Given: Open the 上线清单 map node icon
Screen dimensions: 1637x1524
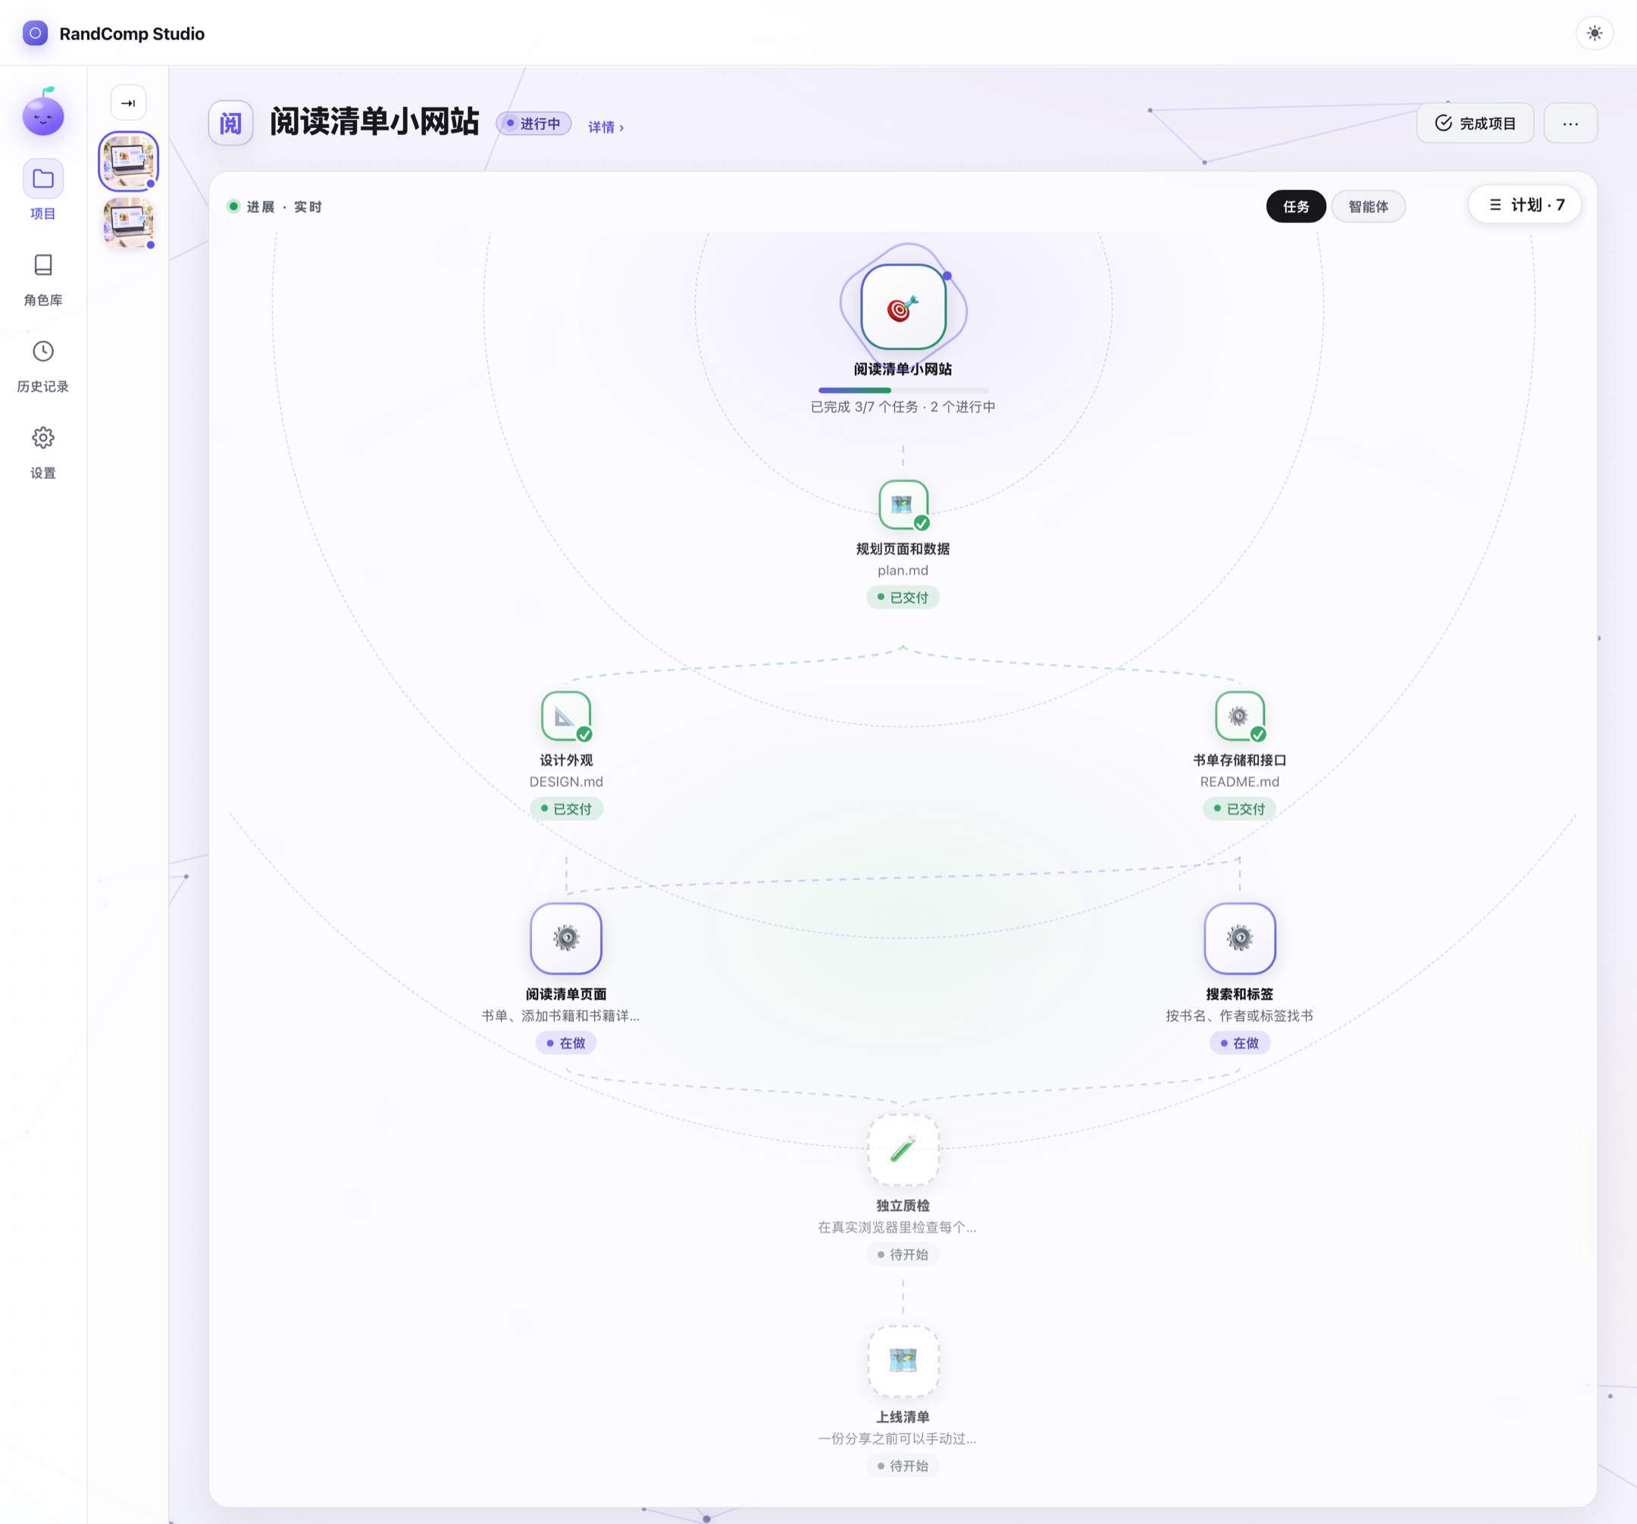Looking at the screenshot, I should (903, 1361).
